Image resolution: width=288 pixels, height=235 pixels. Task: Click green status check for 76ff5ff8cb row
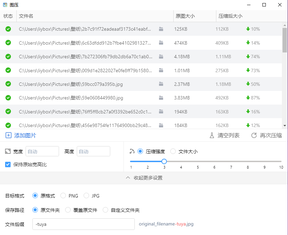click(x=8, y=111)
